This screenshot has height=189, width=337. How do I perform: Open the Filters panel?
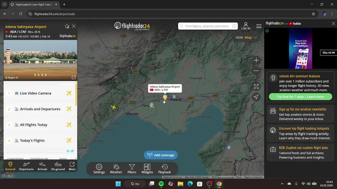point(132,169)
